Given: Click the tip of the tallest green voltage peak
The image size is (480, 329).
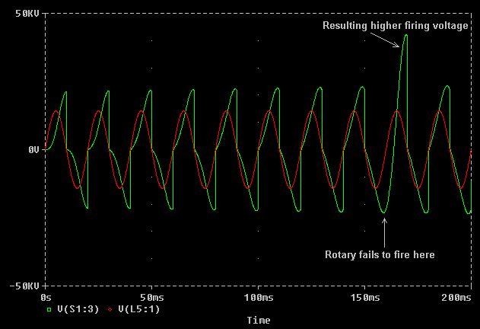Looking at the screenshot, I should pos(406,35).
